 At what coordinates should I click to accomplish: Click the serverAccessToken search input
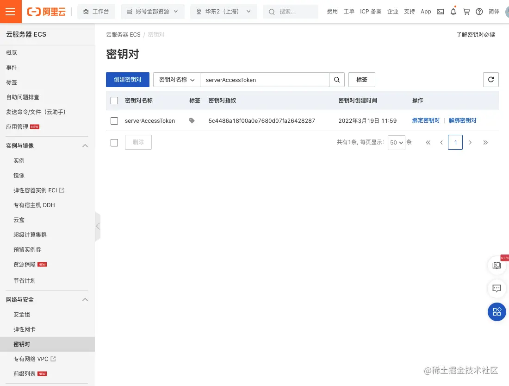[x=265, y=80]
